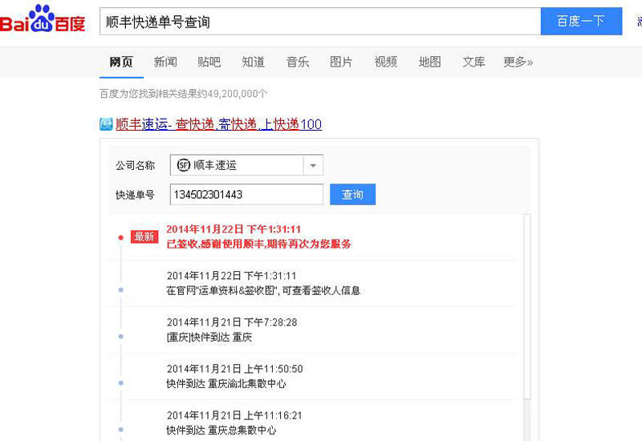Open the 更多» menu
This screenshot has width=642, height=441.
pos(518,62)
